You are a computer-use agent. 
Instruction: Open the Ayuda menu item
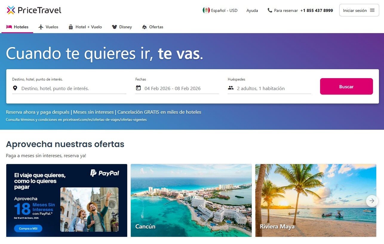[x=252, y=10]
